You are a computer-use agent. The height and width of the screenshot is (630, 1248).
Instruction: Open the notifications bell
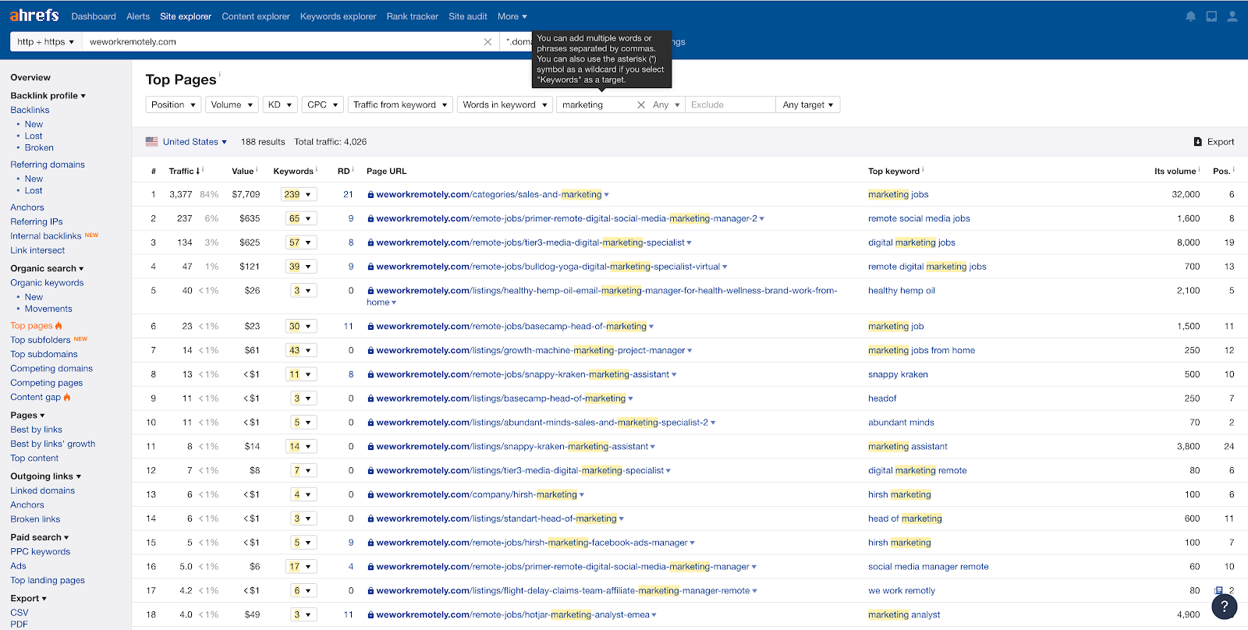click(x=1190, y=16)
